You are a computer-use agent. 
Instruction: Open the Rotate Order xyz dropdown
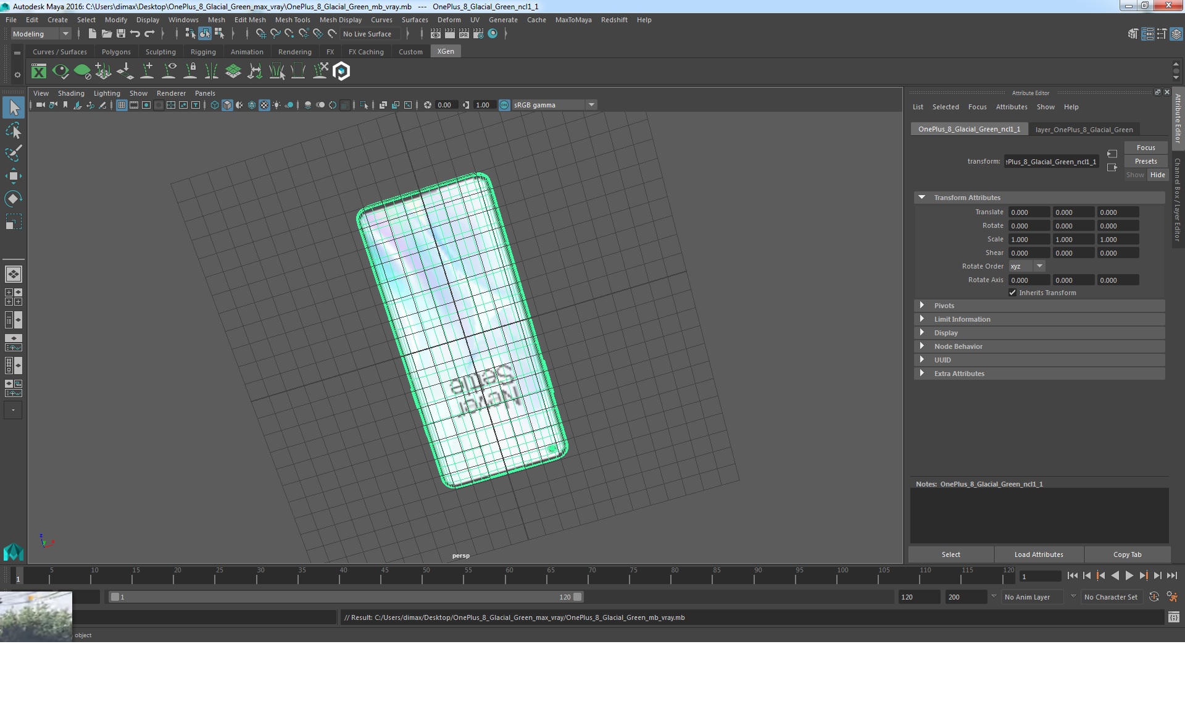coord(1027,266)
